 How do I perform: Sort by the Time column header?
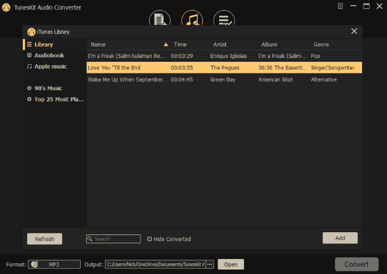[180, 45]
